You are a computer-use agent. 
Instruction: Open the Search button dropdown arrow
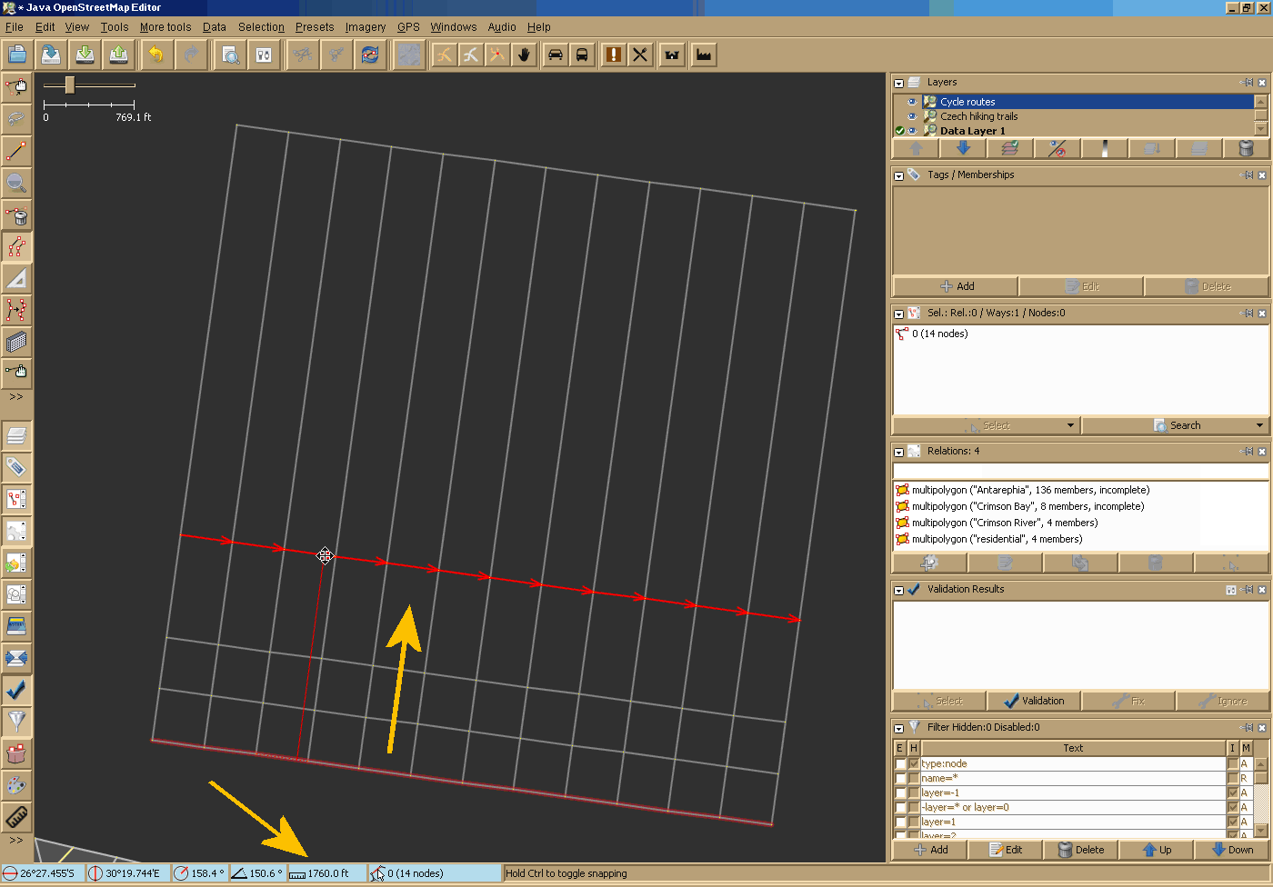pos(1259,425)
